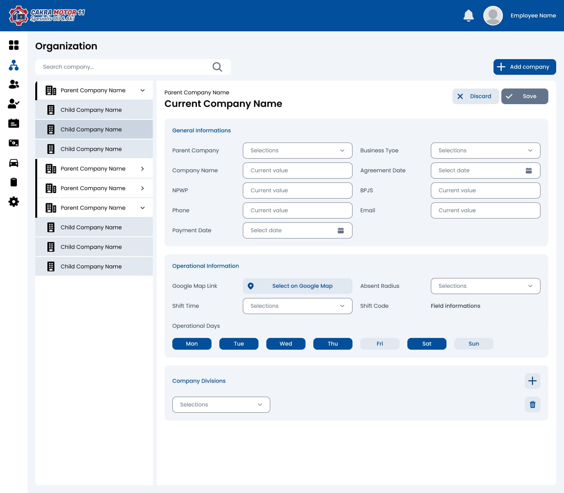Add a division with plus icon

pyautogui.click(x=533, y=381)
